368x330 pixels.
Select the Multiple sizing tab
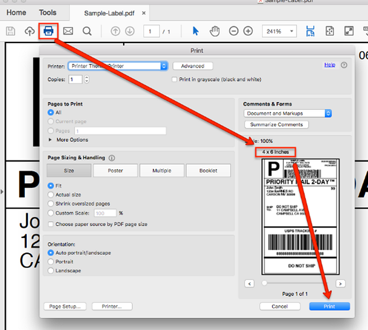(x=162, y=170)
